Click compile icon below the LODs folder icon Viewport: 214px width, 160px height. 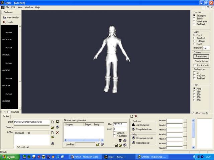click(52, 144)
